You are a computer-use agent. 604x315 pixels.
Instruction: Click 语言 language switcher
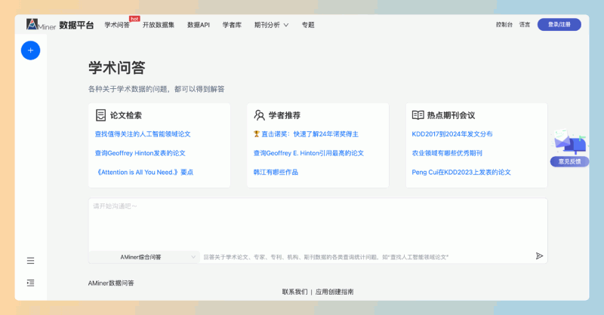pyautogui.click(x=525, y=25)
